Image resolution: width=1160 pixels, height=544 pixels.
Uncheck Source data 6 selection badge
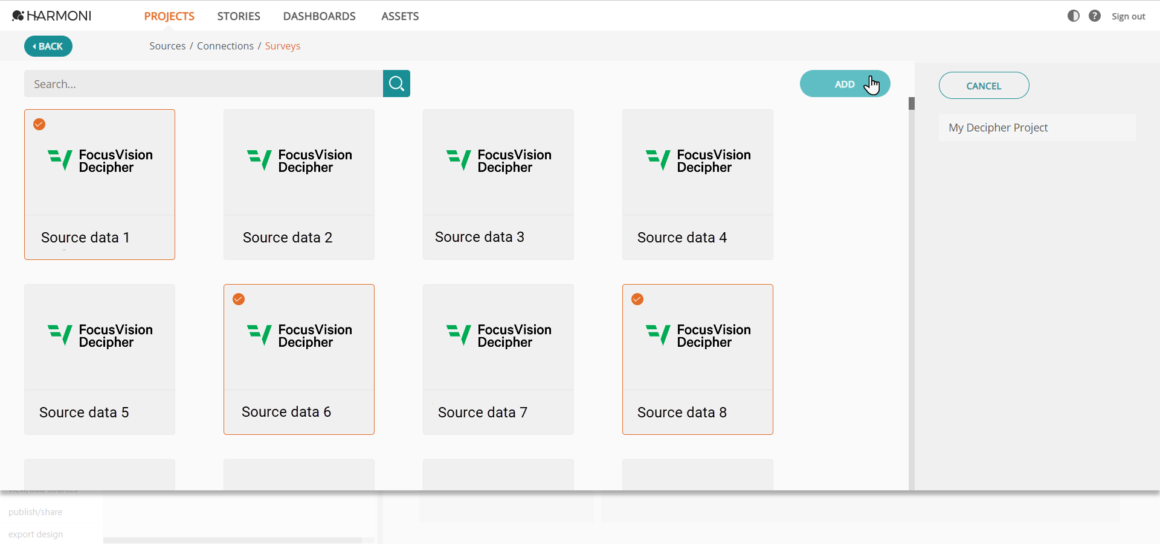(x=239, y=299)
